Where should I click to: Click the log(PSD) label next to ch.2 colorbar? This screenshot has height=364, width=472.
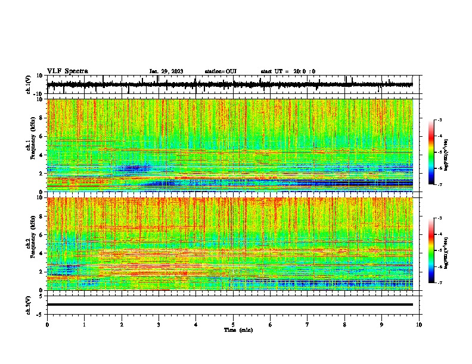click(446, 253)
